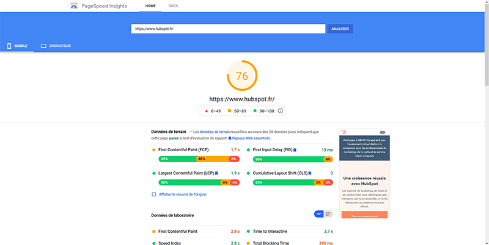Click the First Contentful Paint distribution bar
This screenshot has height=245, width=489.
[199, 159]
